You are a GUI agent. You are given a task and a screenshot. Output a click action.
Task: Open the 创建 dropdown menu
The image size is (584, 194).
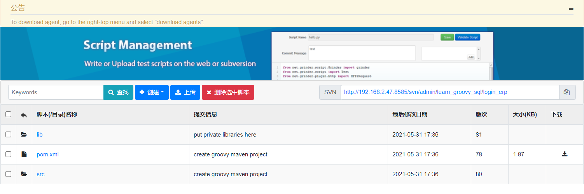tap(152, 92)
